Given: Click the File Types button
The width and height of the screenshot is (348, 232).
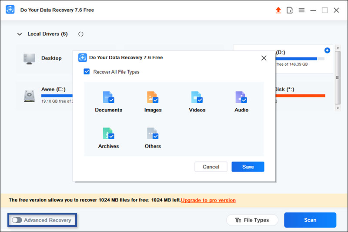Looking at the screenshot, I should (252, 220).
